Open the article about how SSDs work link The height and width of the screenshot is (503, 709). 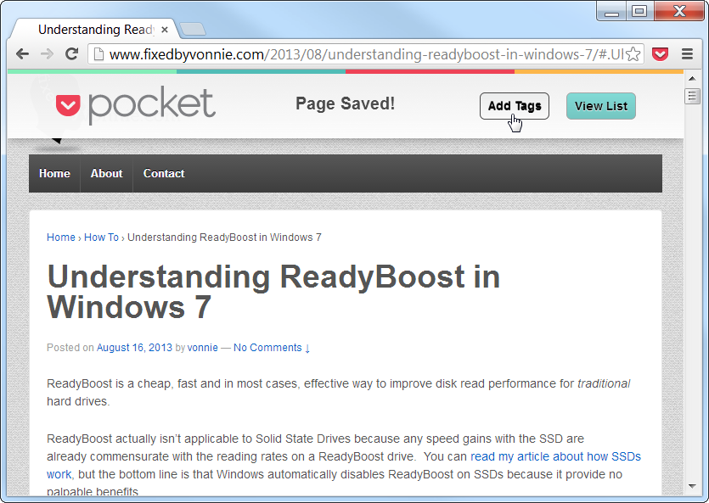(555, 456)
